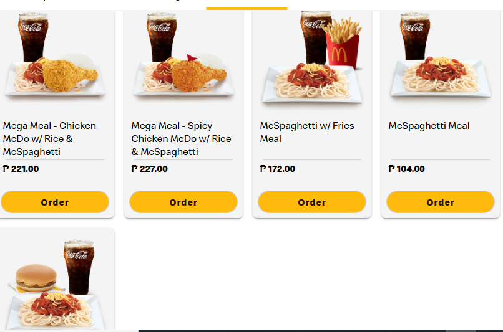Image resolution: width=503 pixels, height=332 pixels.
Task: Order the Mega Meal Spicy Chicken McDo
Action: (x=183, y=202)
